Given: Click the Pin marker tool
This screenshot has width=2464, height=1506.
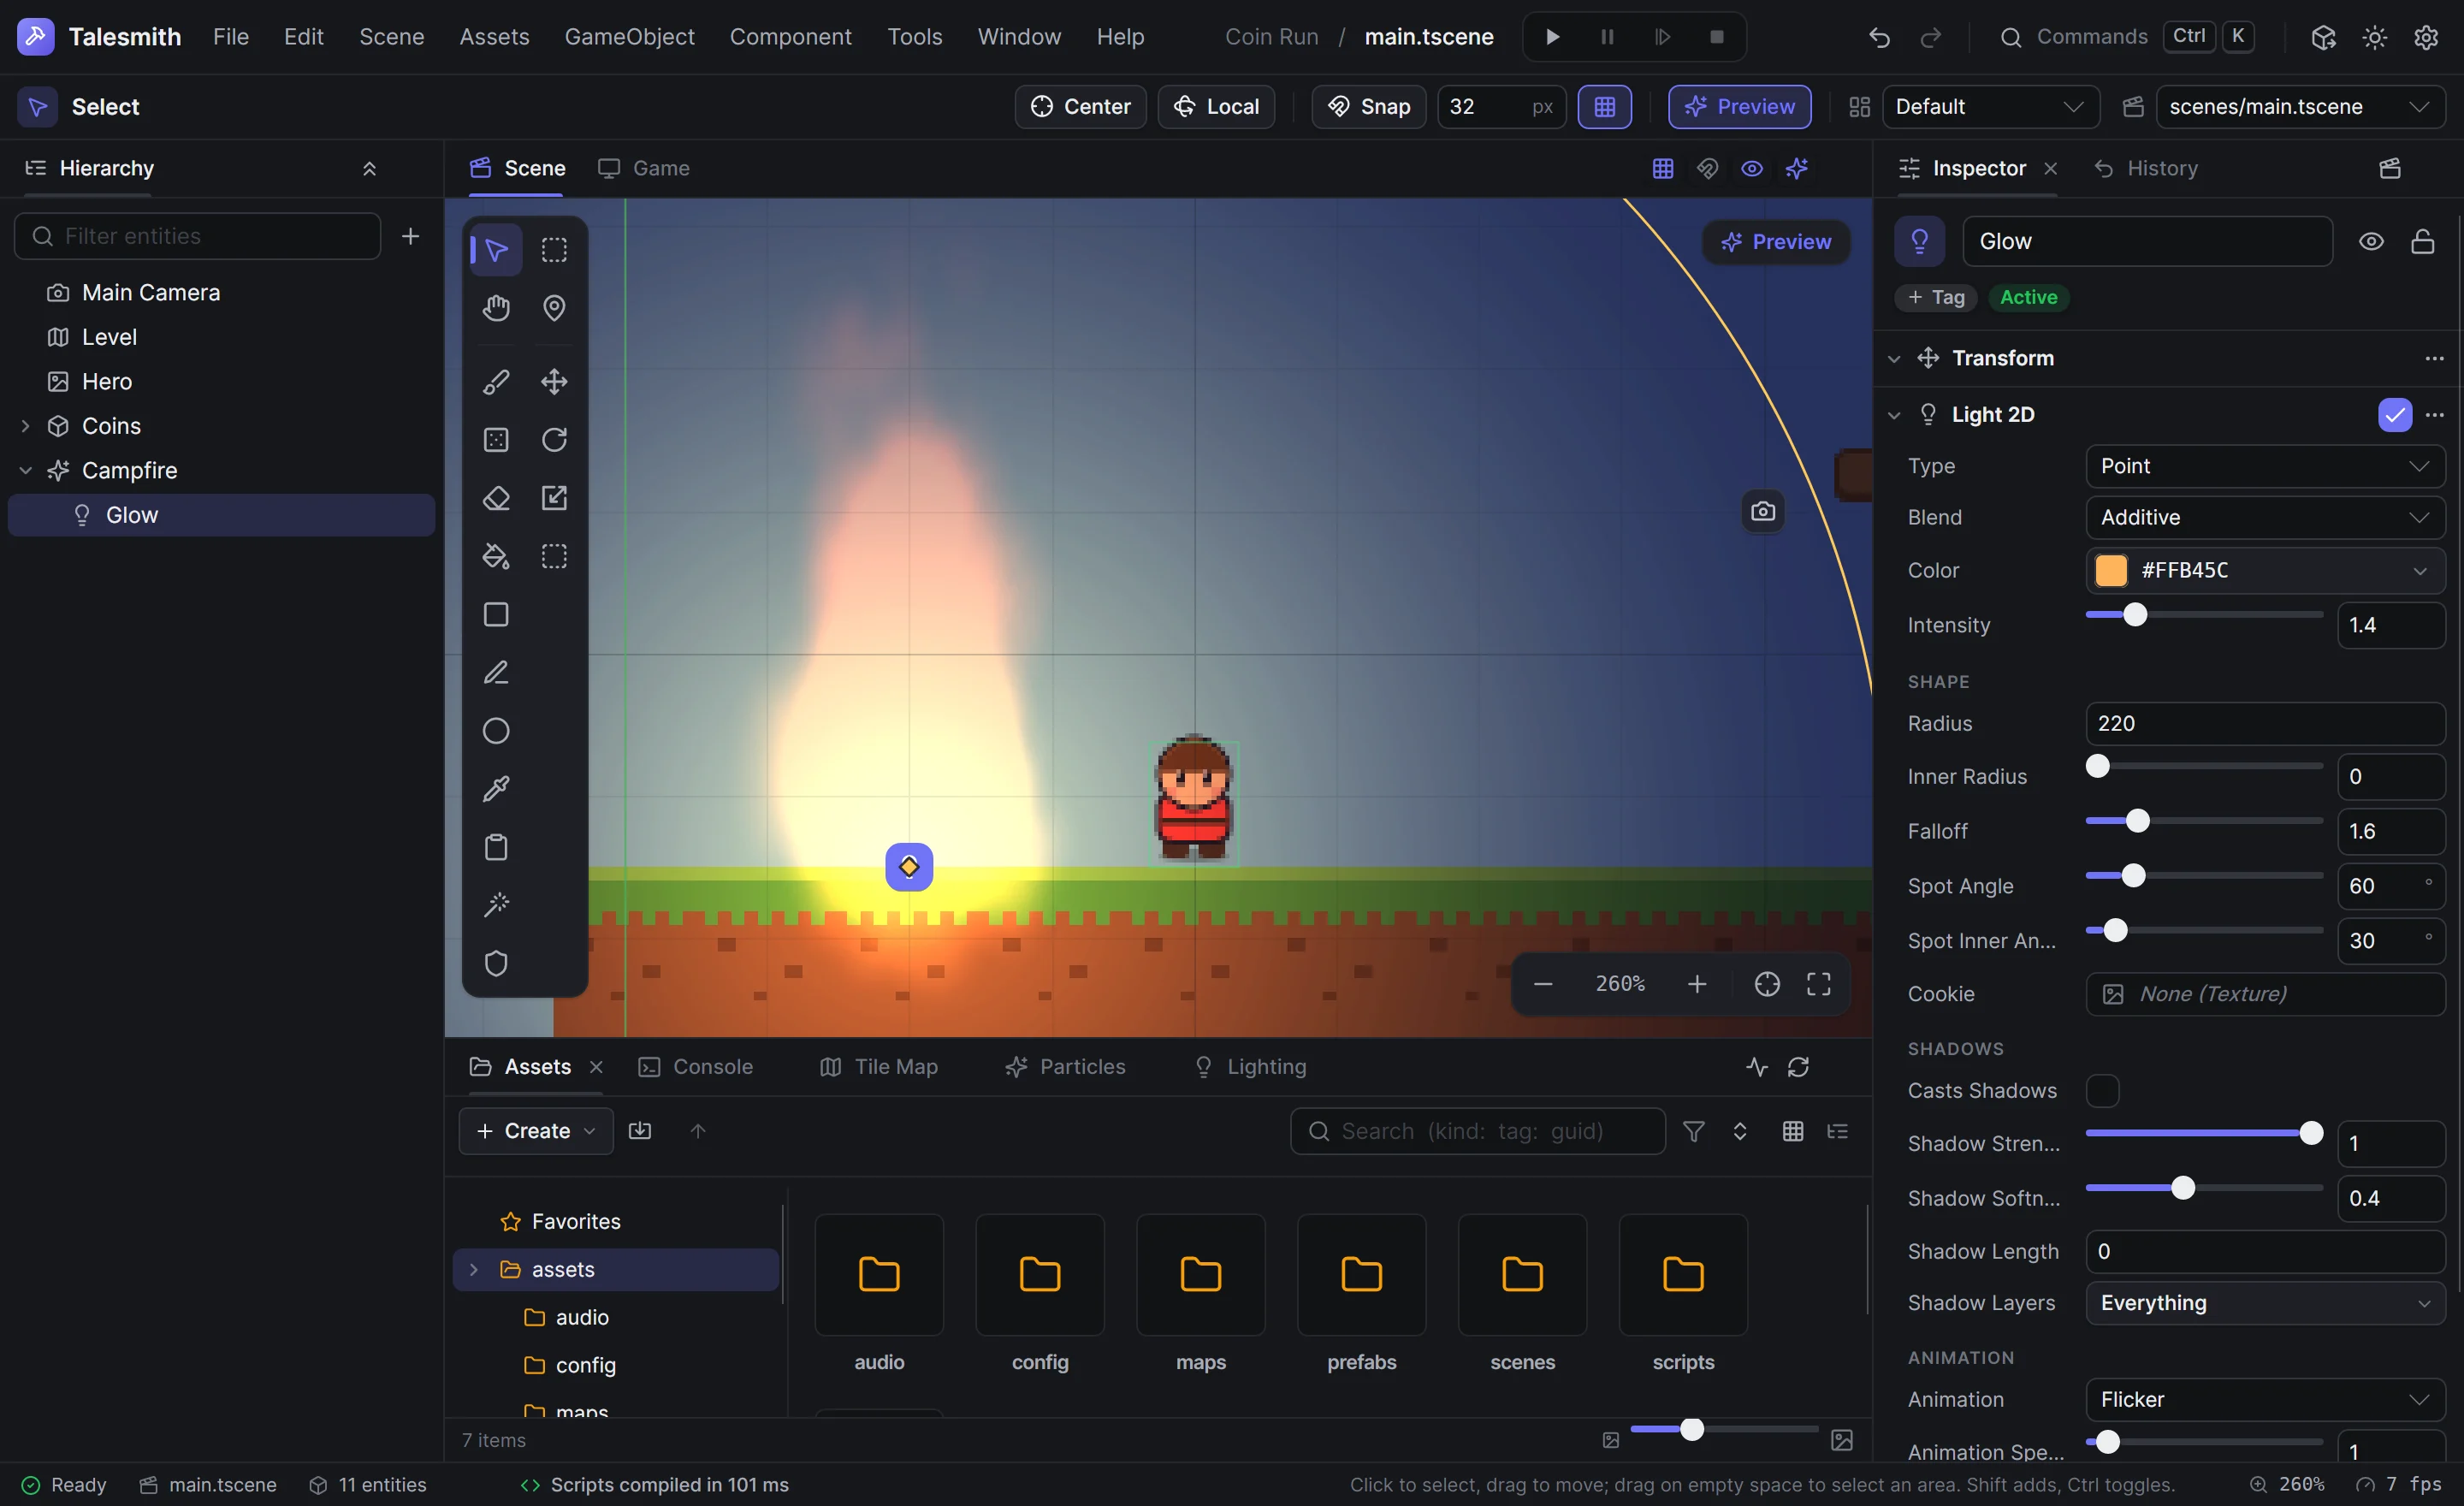Looking at the screenshot, I should click(554, 308).
